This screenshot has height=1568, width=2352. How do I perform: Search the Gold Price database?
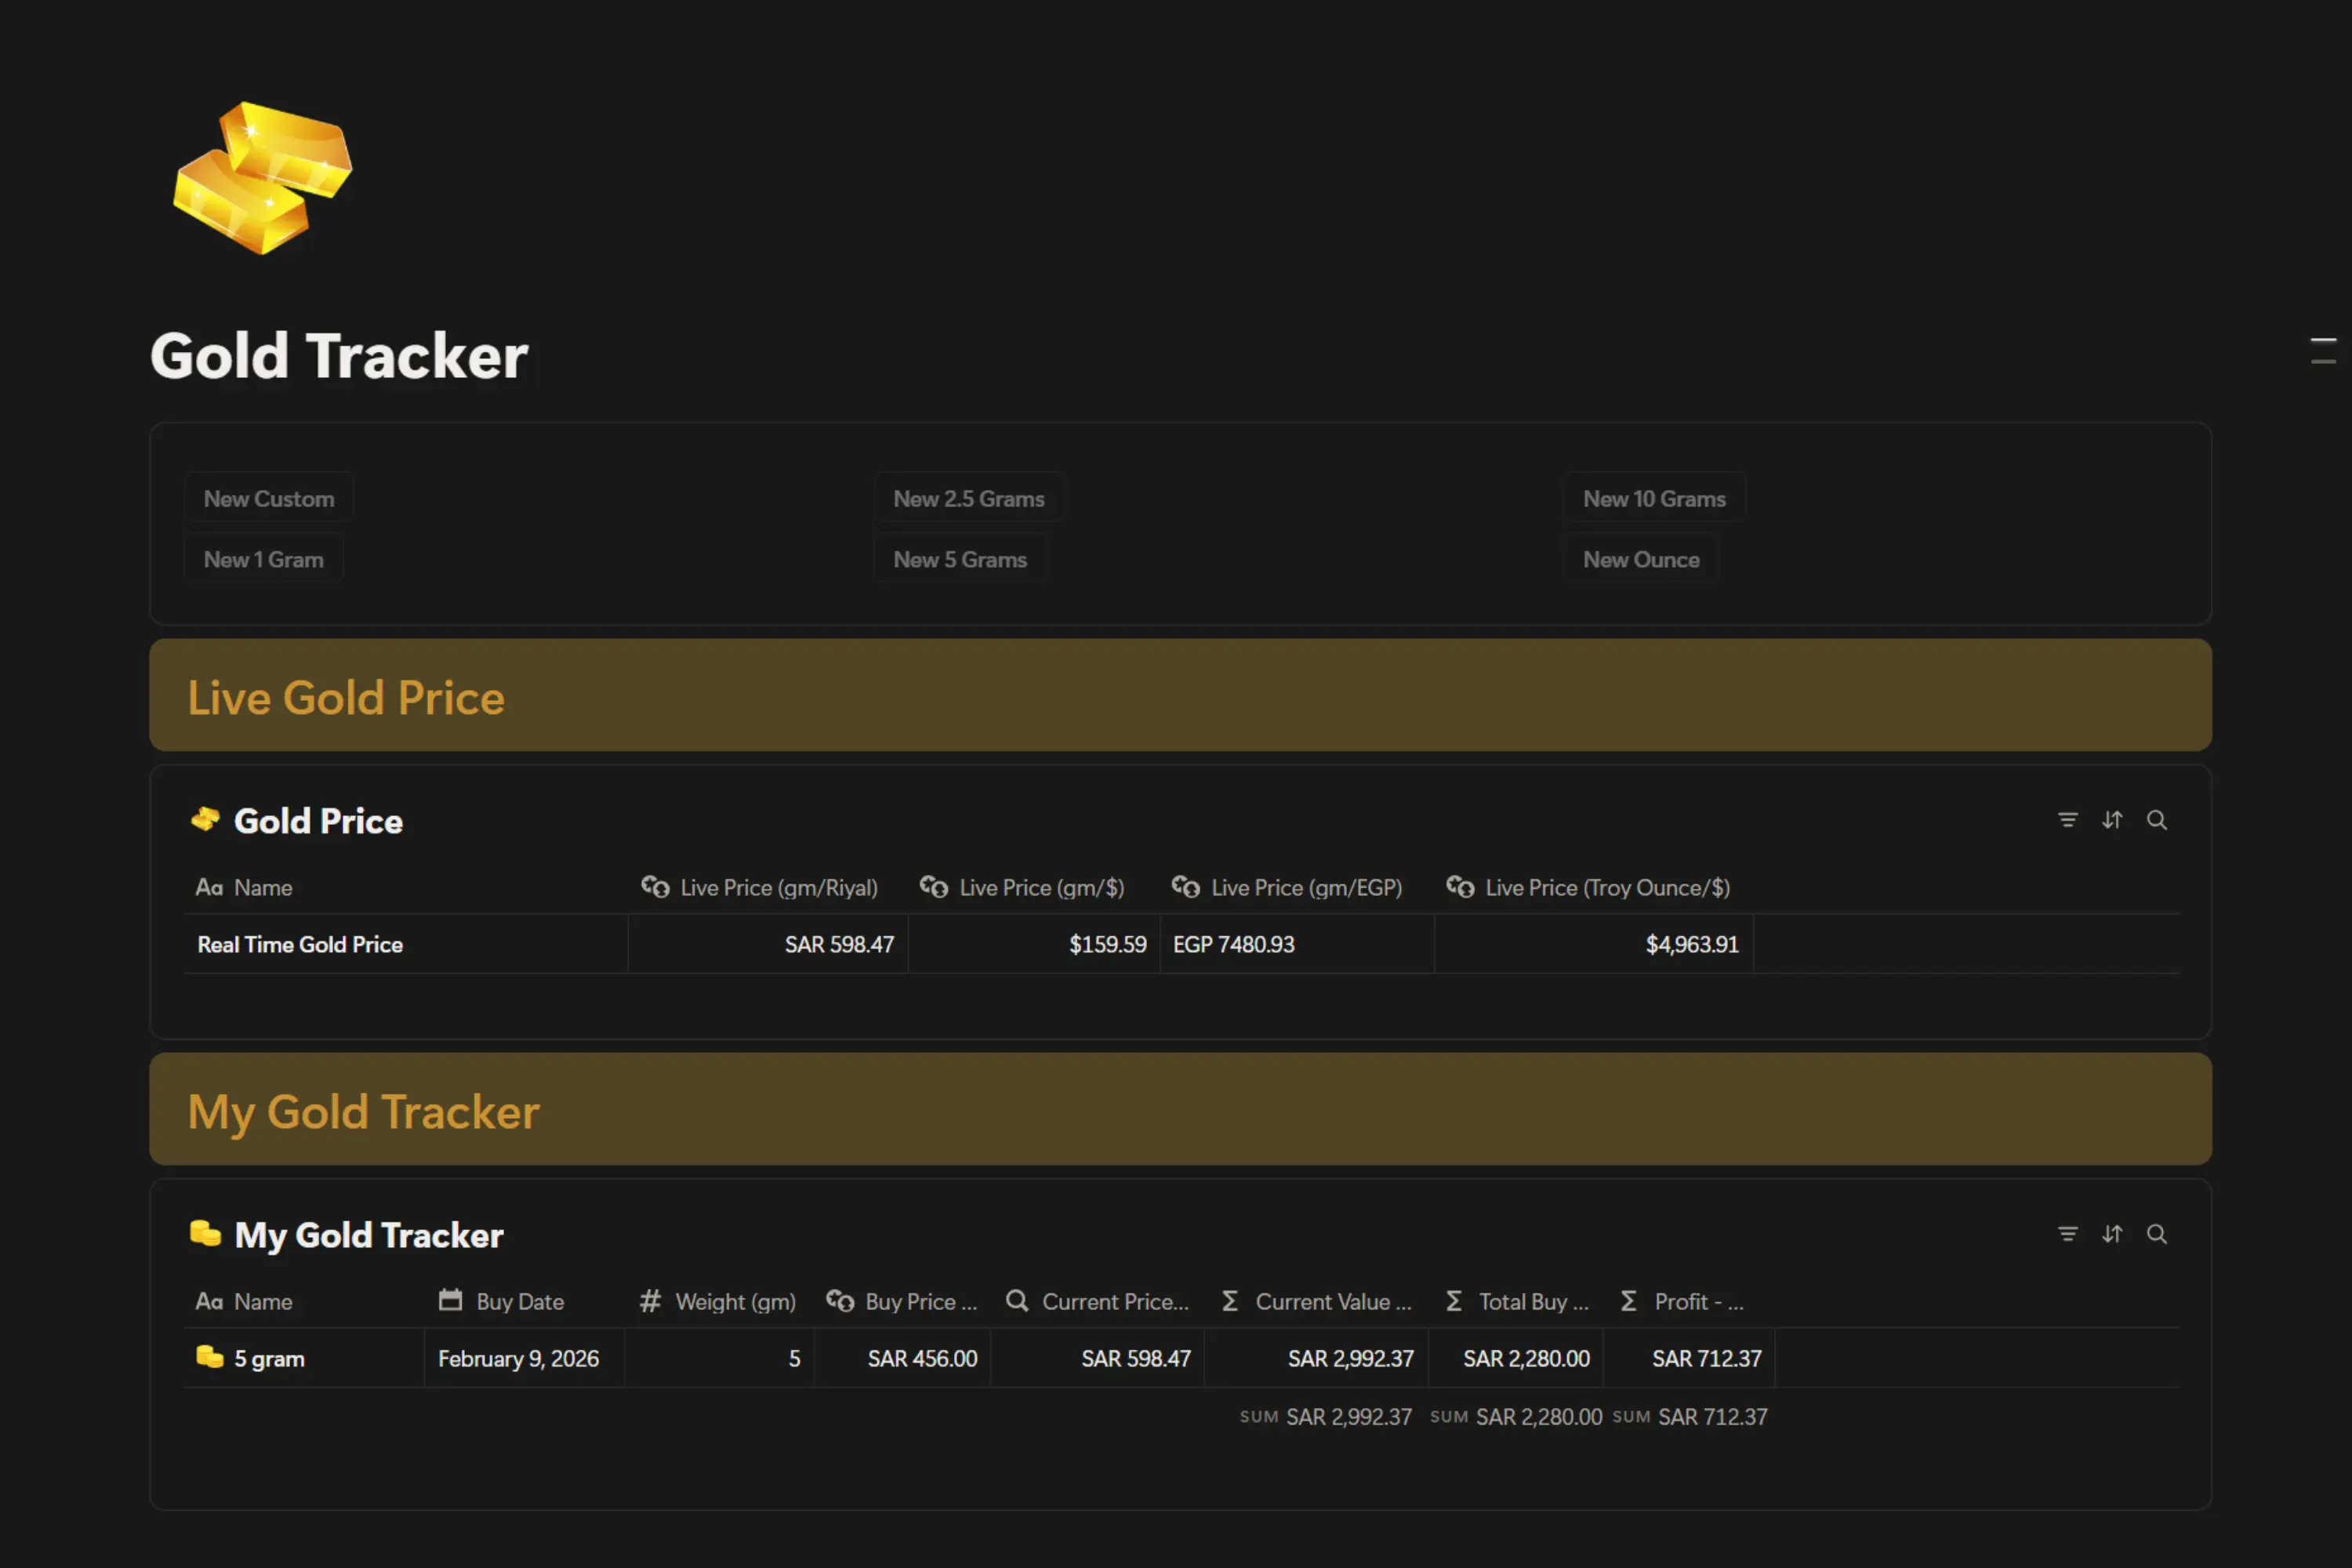[2157, 820]
